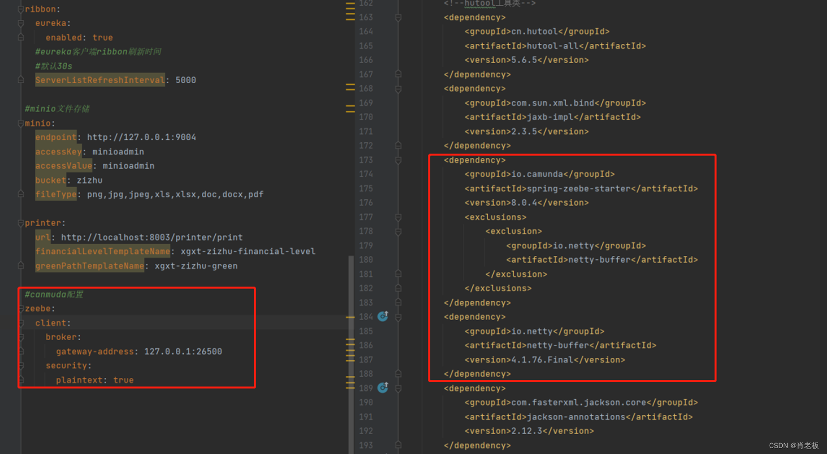Click the io.netty groupId on line 179

click(576, 245)
